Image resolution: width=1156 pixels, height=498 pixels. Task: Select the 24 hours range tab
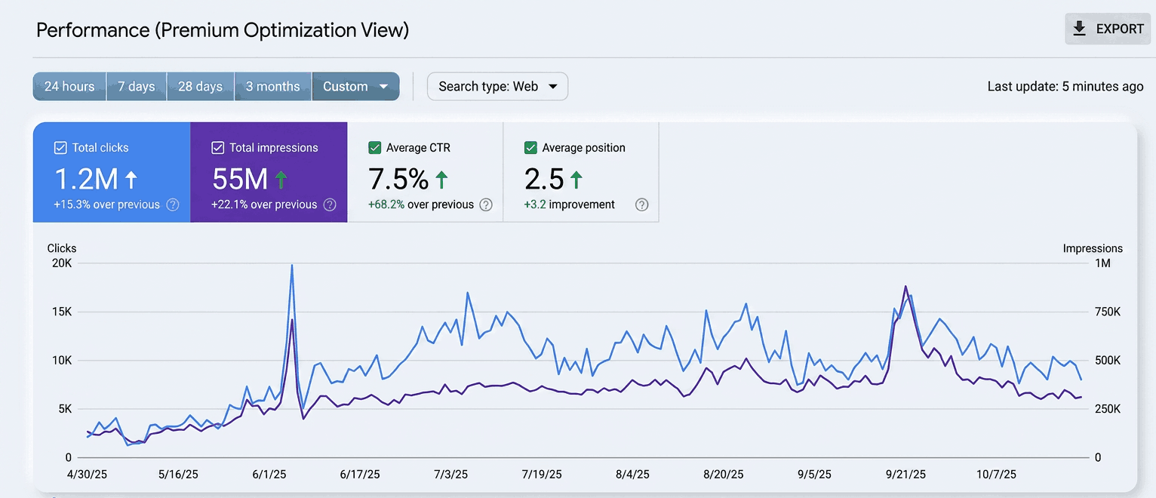pos(69,86)
